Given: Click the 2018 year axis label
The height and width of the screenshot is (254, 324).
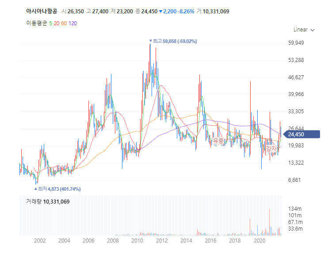Looking at the screenshot, I should 235,241.
